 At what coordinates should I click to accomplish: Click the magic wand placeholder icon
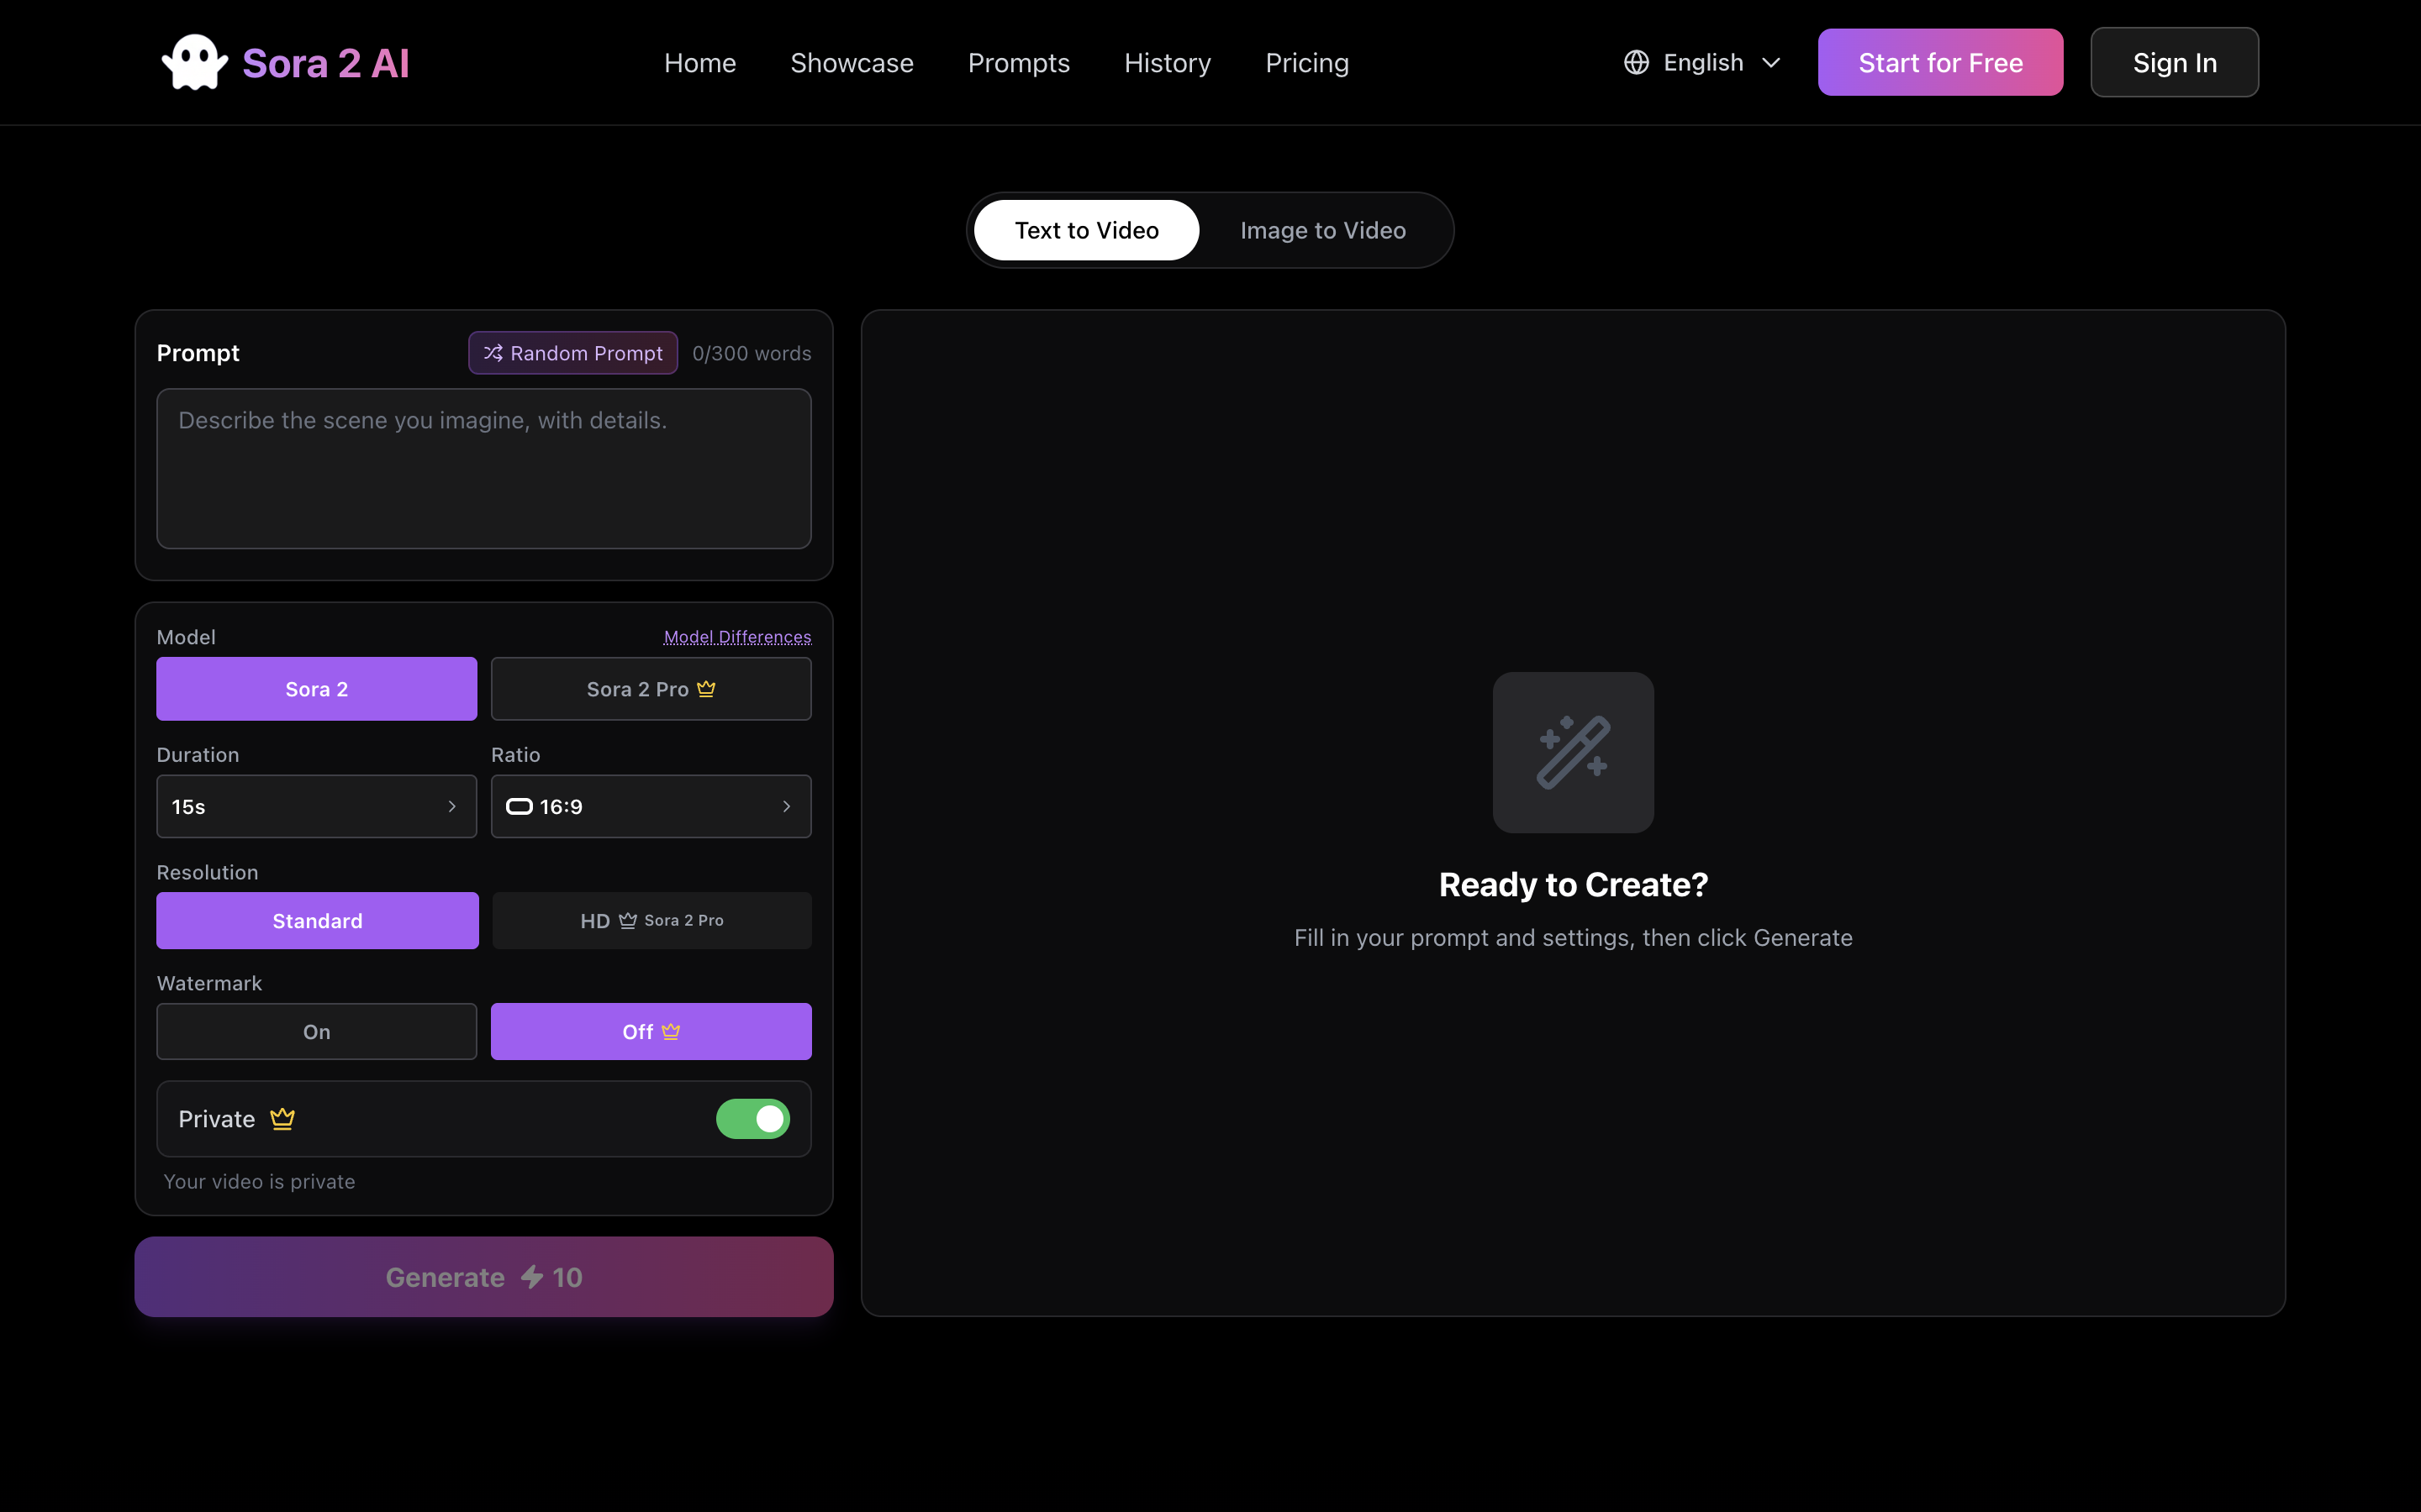point(1573,752)
